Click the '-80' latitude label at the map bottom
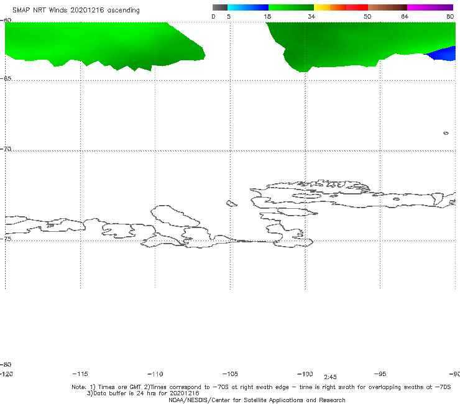 click(6, 364)
